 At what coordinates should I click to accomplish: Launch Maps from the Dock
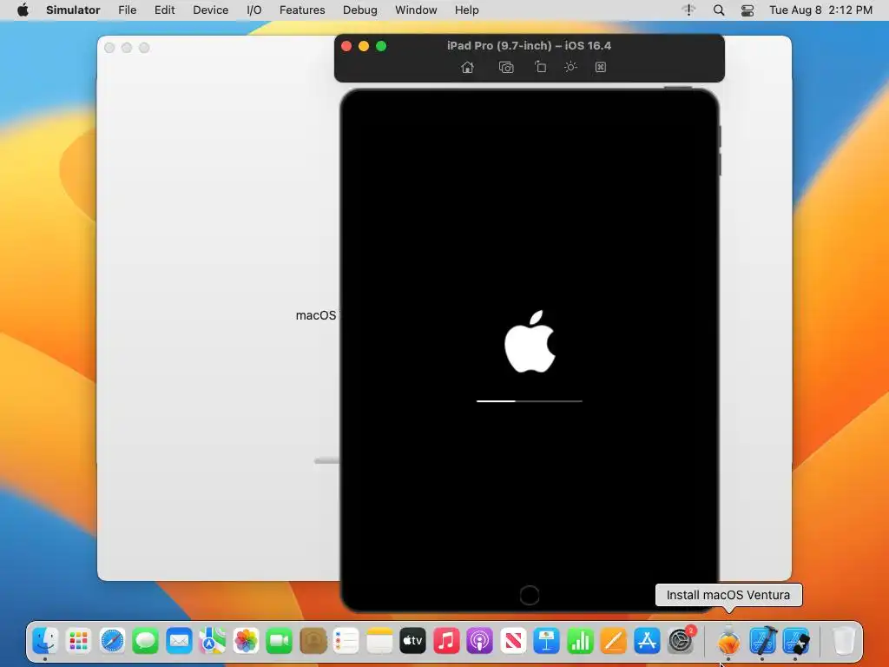coord(213,641)
